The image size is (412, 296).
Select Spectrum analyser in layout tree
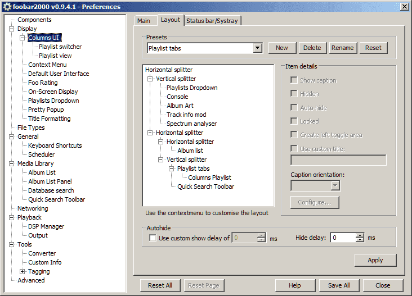tap(191, 124)
